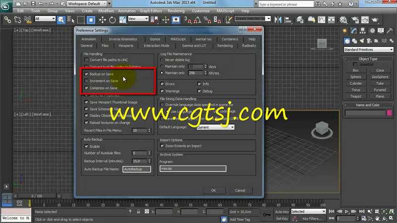Open the Material Editor icon
The height and width of the screenshot is (223, 397).
[x=343, y=19]
